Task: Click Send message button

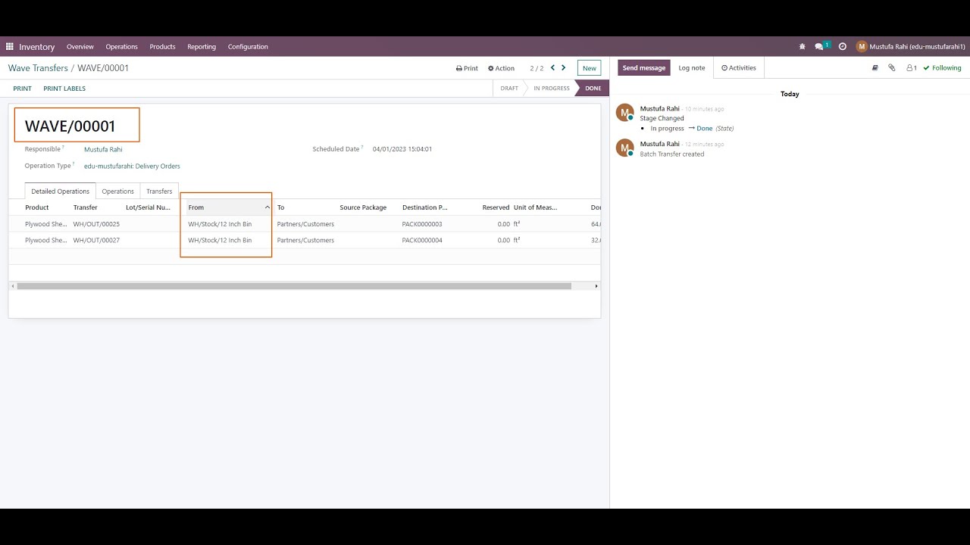Action: (x=644, y=67)
